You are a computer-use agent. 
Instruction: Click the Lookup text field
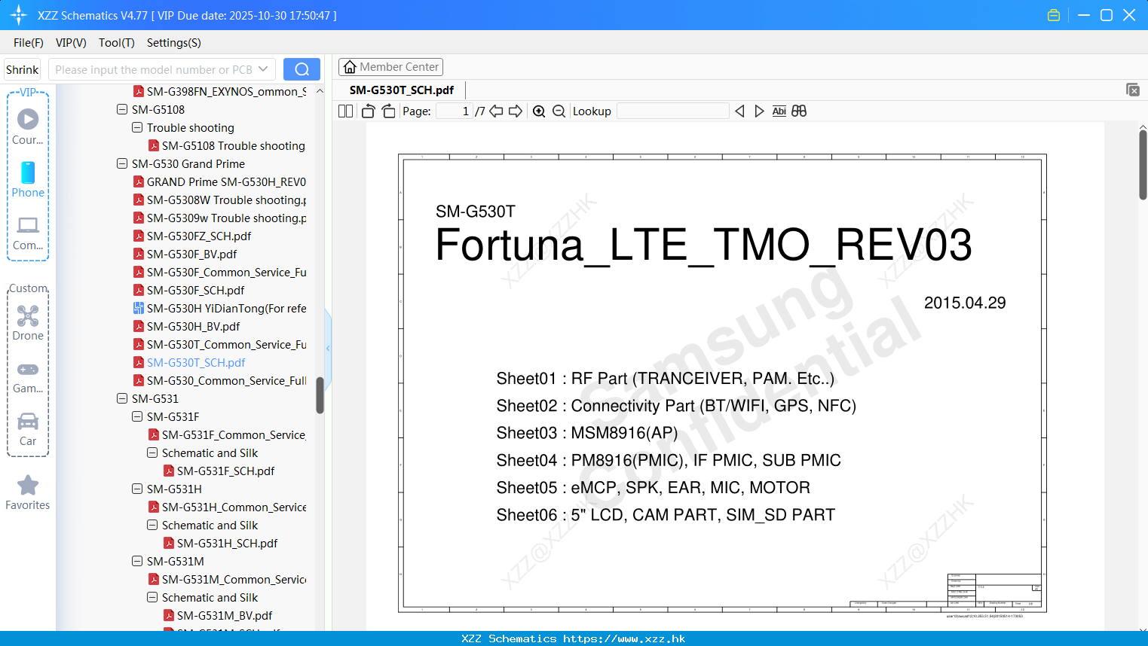[673, 111]
